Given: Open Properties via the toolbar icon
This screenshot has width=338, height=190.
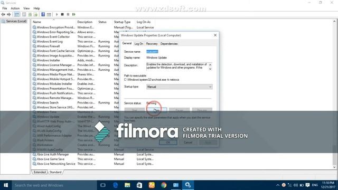Looking at the screenshot, I should pos(24,14).
